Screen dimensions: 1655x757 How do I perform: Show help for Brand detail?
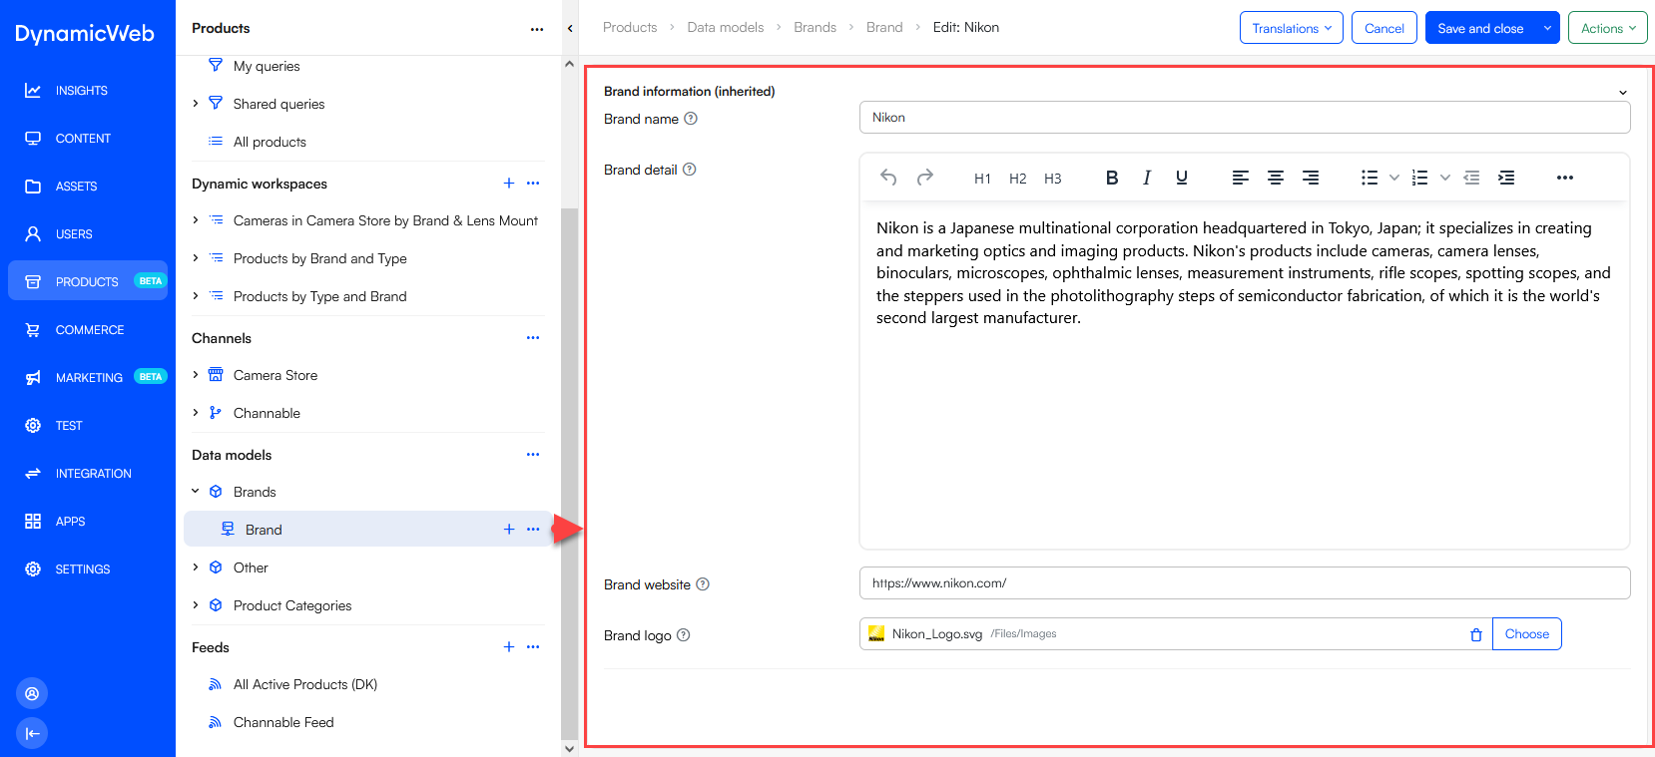click(x=690, y=170)
